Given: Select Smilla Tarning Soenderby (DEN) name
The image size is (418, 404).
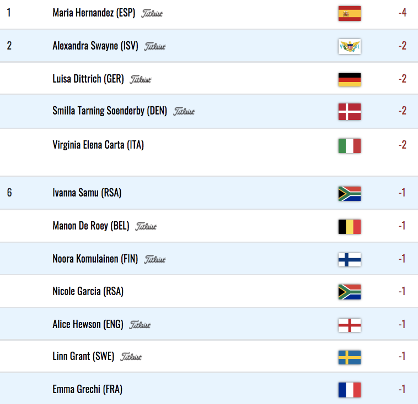Looking at the screenshot, I should 110,111.
